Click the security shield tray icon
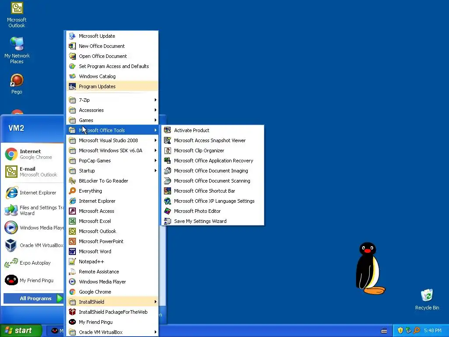This screenshot has height=337, width=449. pos(400,330)
